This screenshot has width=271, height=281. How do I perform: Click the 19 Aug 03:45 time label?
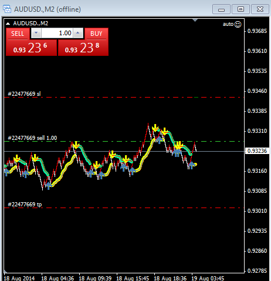[x=208, y=278]
